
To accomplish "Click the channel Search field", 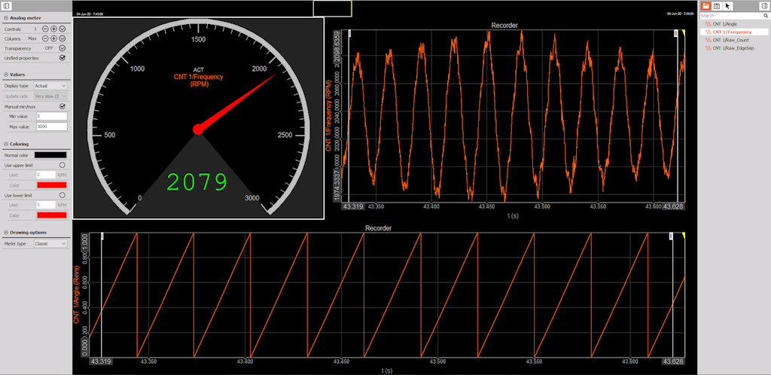I will point(730,16).
